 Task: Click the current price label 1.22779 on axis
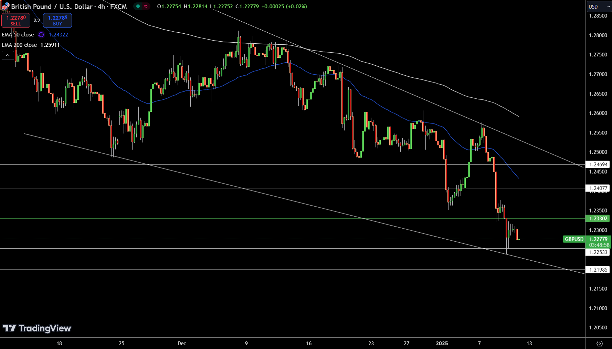click(x=598, y=239)
